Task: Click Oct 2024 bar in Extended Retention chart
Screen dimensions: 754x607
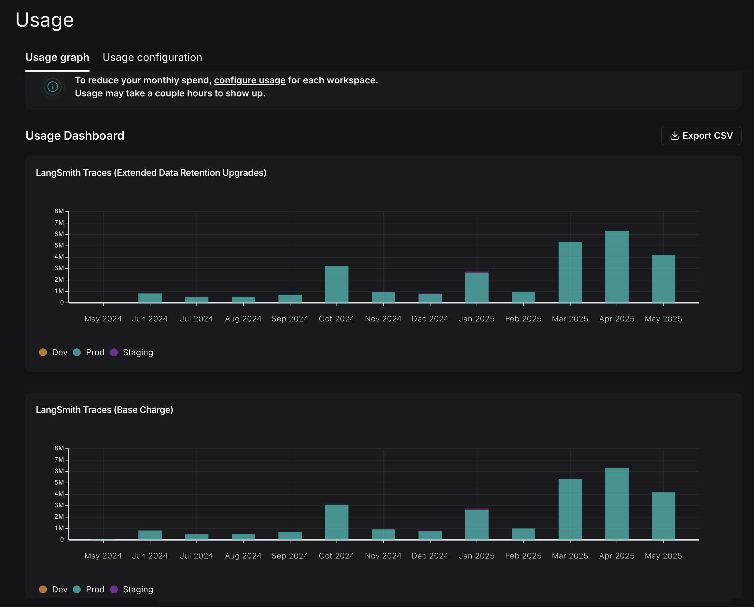Action: click(336, 284)
